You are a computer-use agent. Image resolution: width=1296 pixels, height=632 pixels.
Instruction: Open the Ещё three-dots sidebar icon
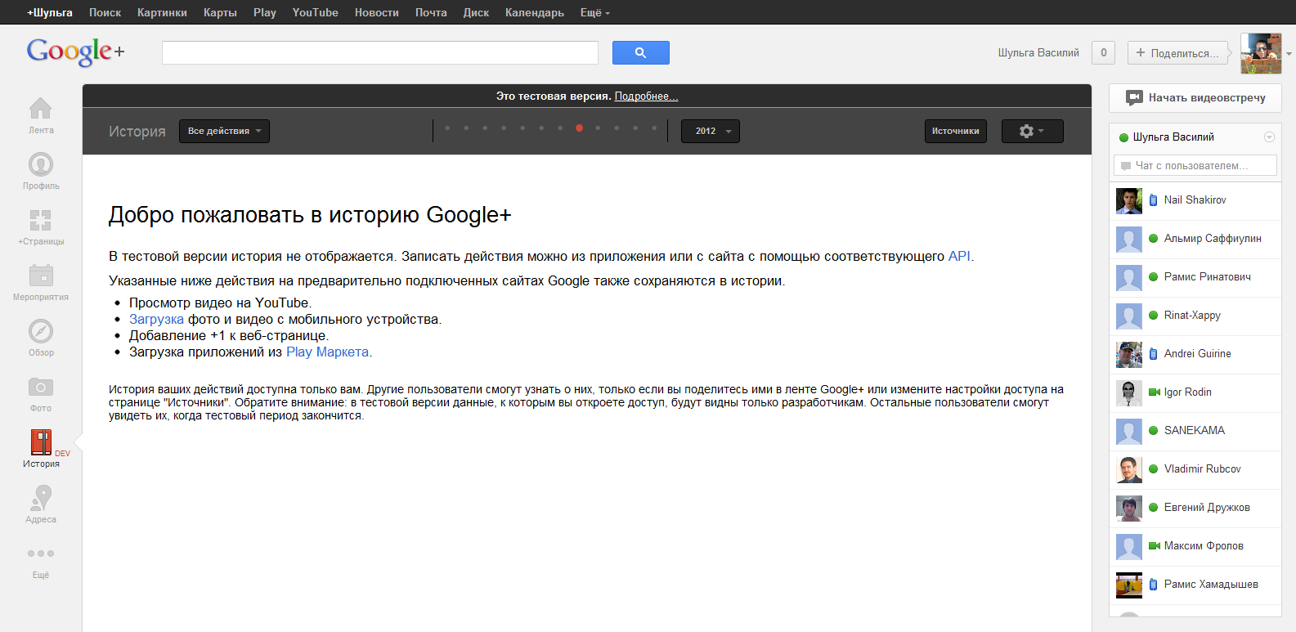click(x=41, y=554)
